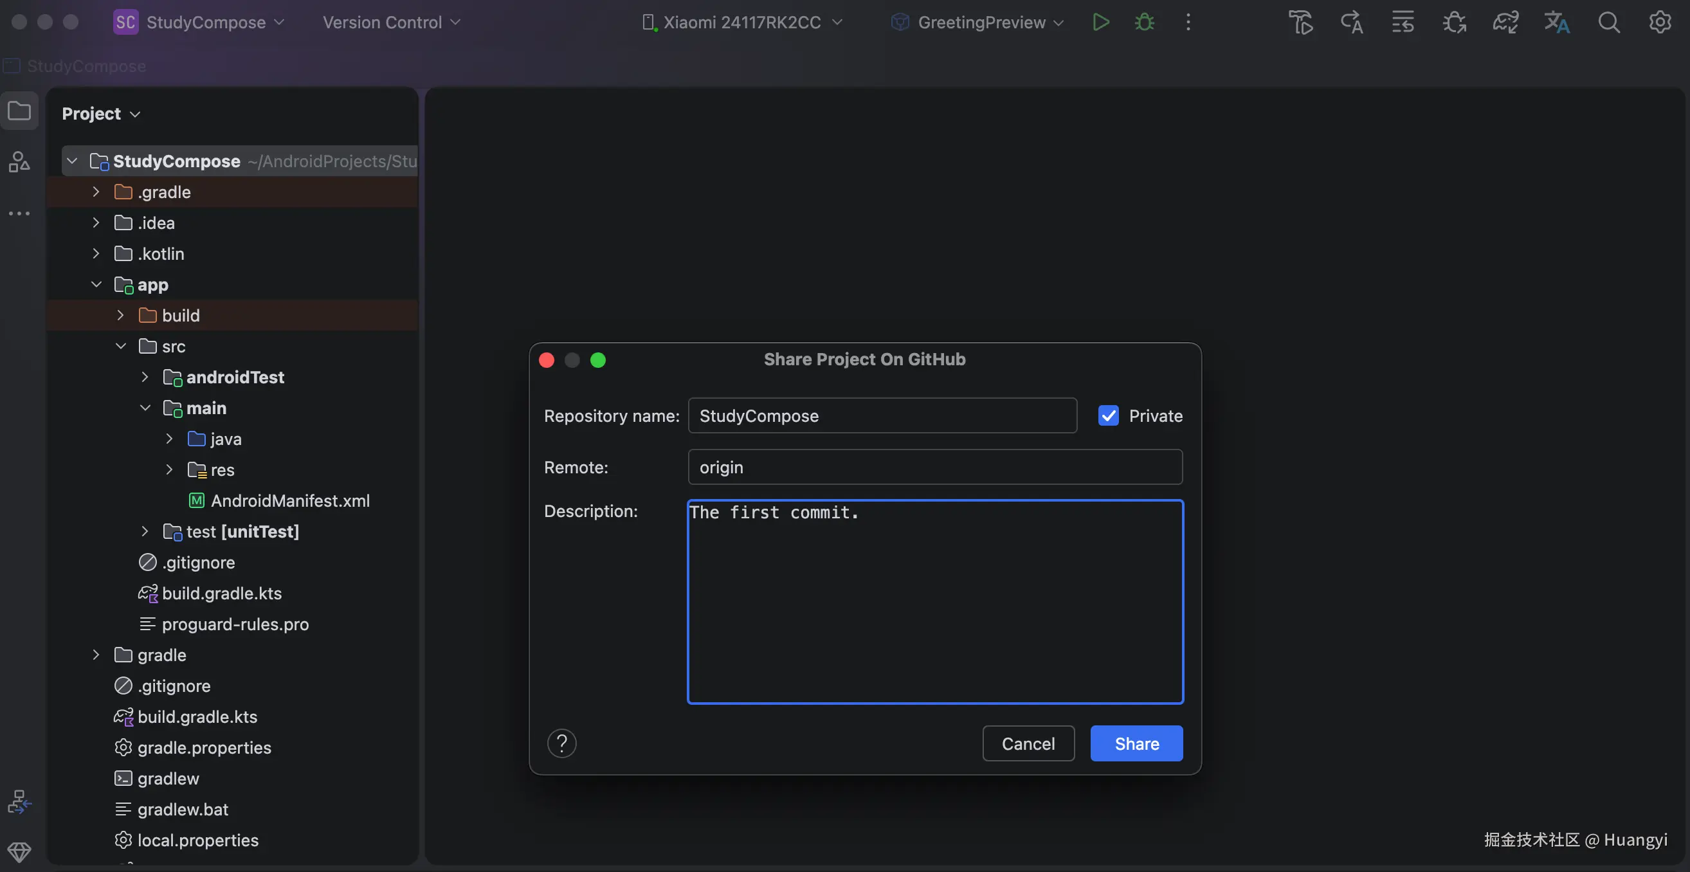
Task: Open the Xiaomi device dropdown
Action: point(742,23)
